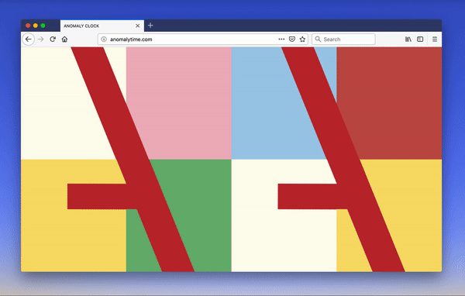Focus the Search box
465x296 pixels.
coord(343,40)
